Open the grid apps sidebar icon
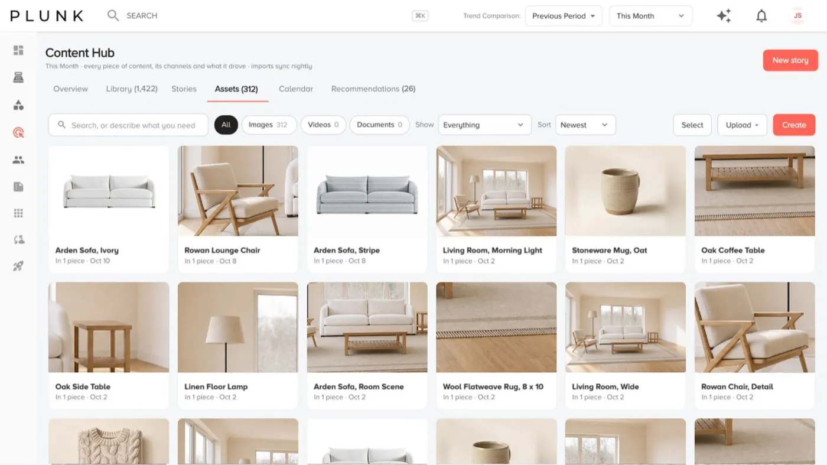Viewport: 827px width, 465px height. point(18,213)
